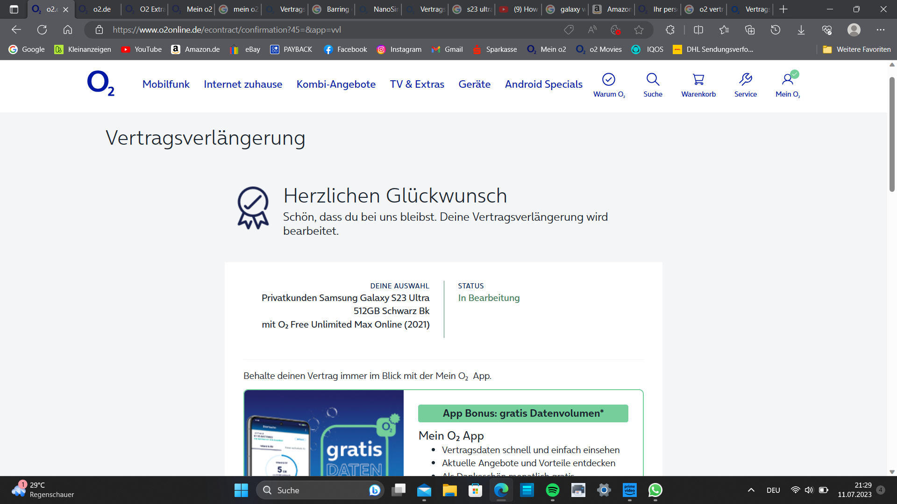The image size is (897, 504).
Task: Open the Kleinanzeigen bookmark
Action: pyautogui.click(x=83, y=49)
